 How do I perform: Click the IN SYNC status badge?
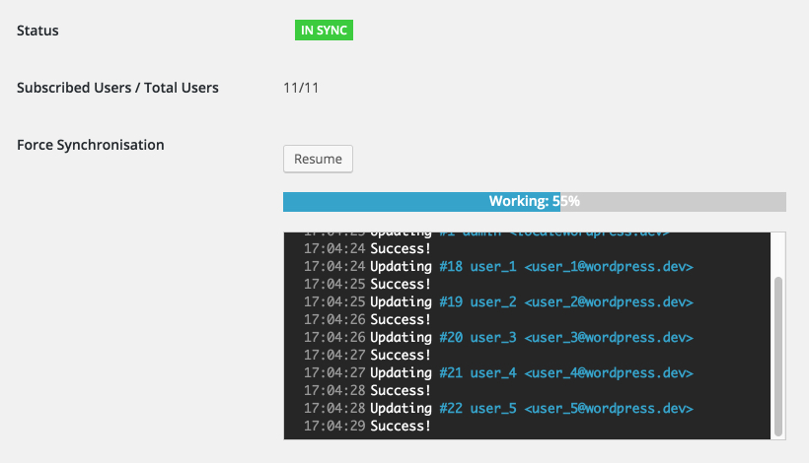(x=324, y=30)
